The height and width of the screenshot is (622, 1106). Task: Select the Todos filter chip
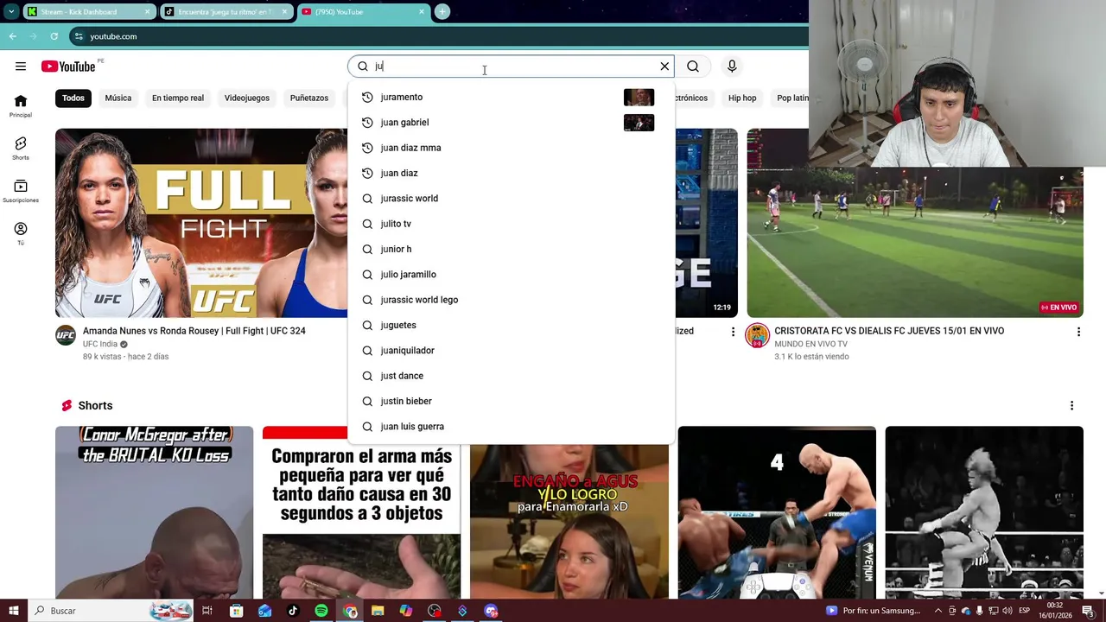click(x=73, y=98)
